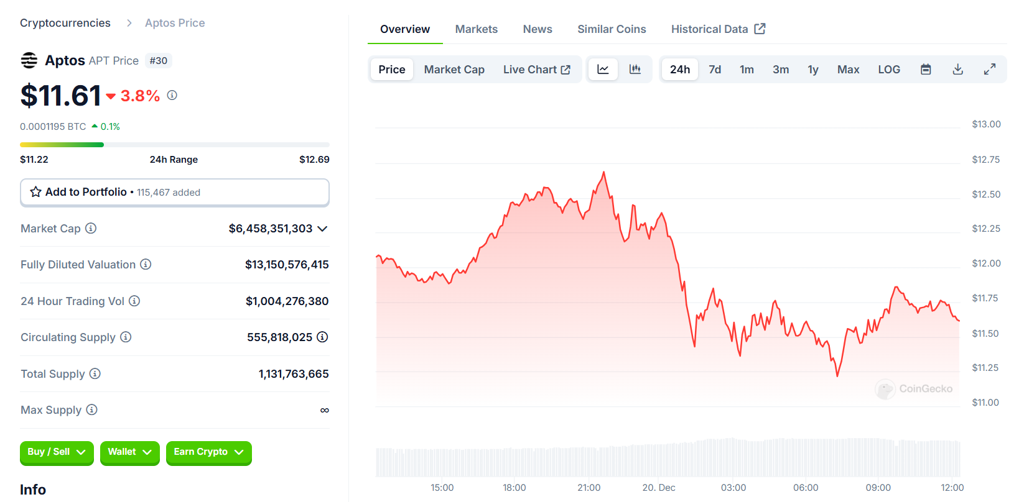The image size is (1024, 502).
Task: Download chart data icon
Action: [x=958, y=70]
